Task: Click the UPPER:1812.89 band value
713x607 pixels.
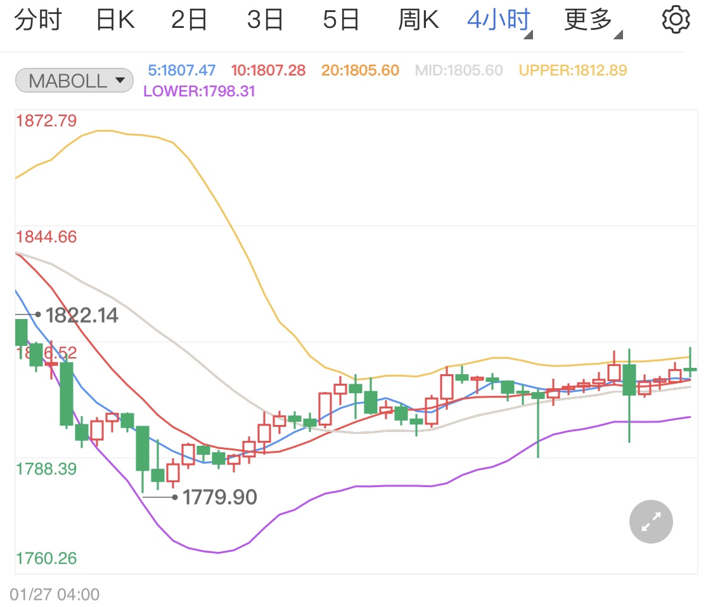Action: (573, 70)
